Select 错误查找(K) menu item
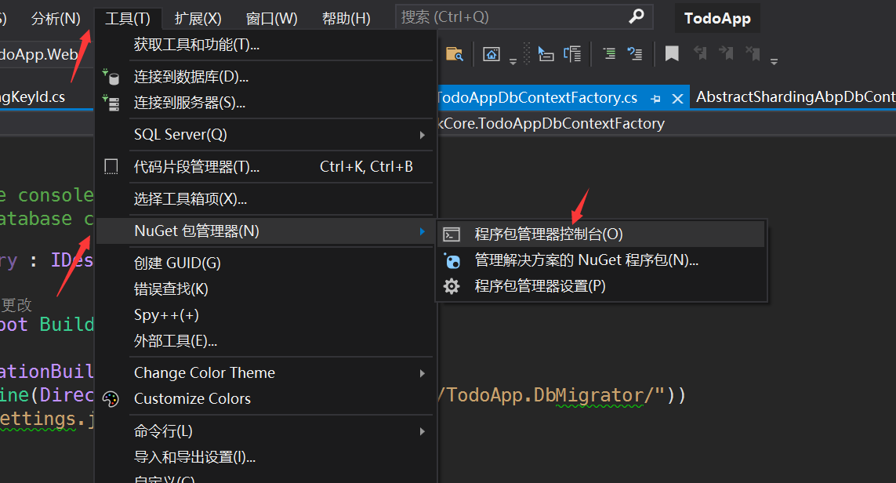 pyautogui.click(x=265, y=289)
